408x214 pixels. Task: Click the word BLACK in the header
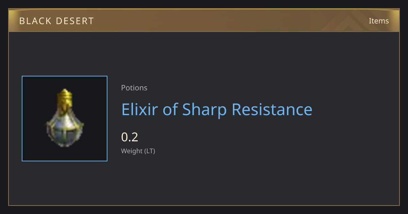coord(36,21)
